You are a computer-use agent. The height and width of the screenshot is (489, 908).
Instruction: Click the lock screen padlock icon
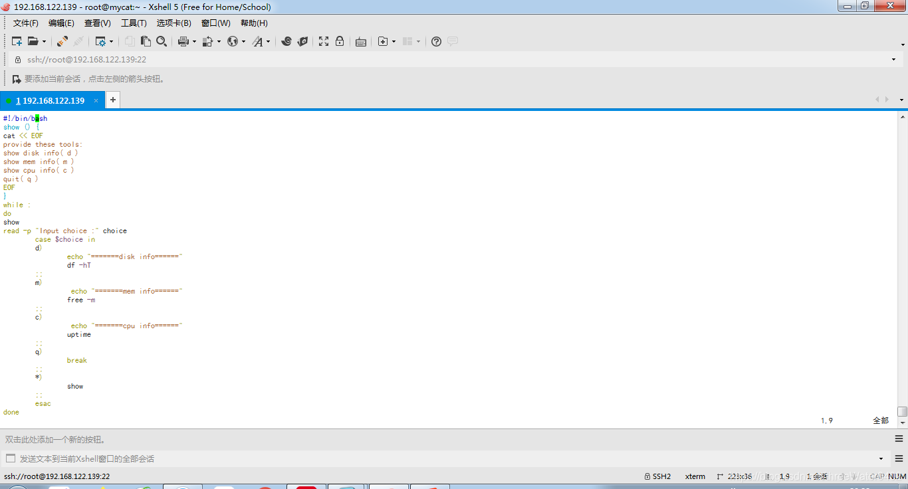[340, 41]
